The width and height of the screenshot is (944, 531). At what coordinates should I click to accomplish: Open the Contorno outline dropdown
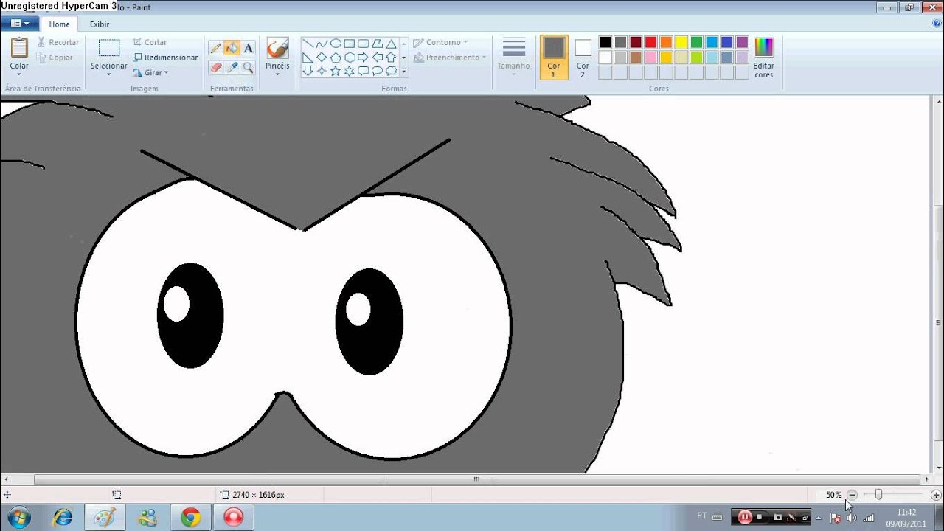pos(440,43)
